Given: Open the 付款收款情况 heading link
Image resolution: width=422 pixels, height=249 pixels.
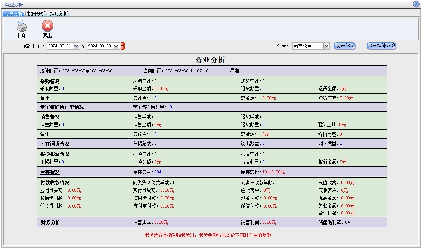Looking at the screenshot, I should (x=55, y=183).
